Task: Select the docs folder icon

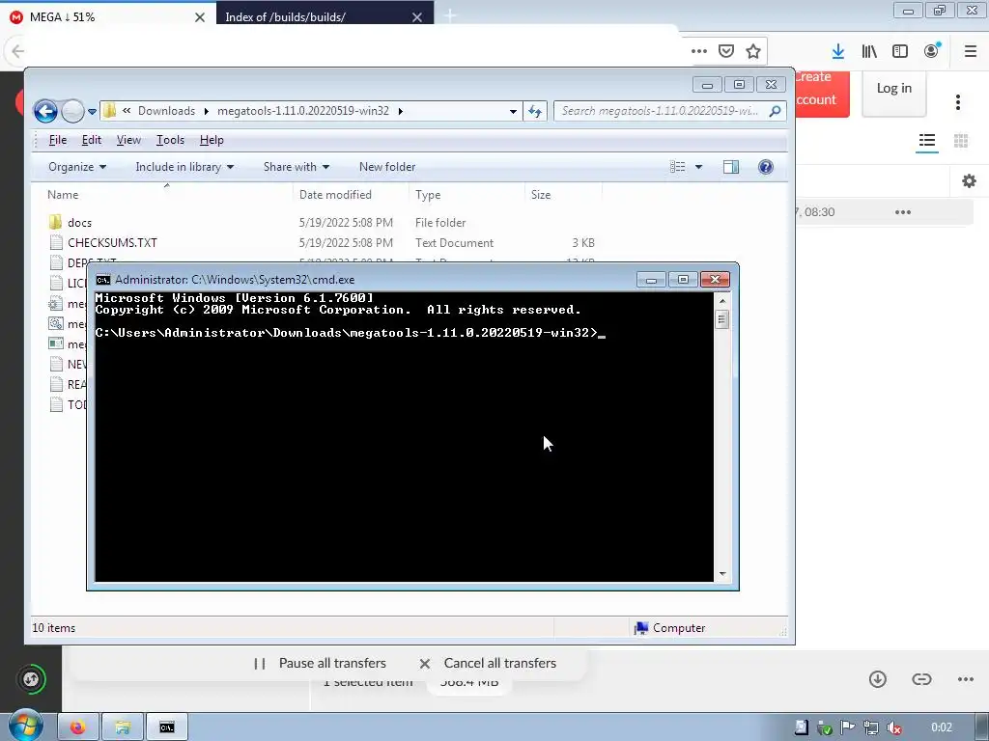Action: [x=55, y=223]
